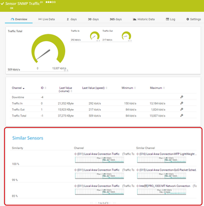Screen dimensions: 204x206
Task: Open mini graph under (016) Local Area Connection-WFP
Action: click(161, 160)
